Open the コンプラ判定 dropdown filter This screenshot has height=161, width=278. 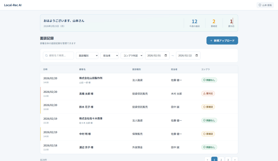click(132, 55)
